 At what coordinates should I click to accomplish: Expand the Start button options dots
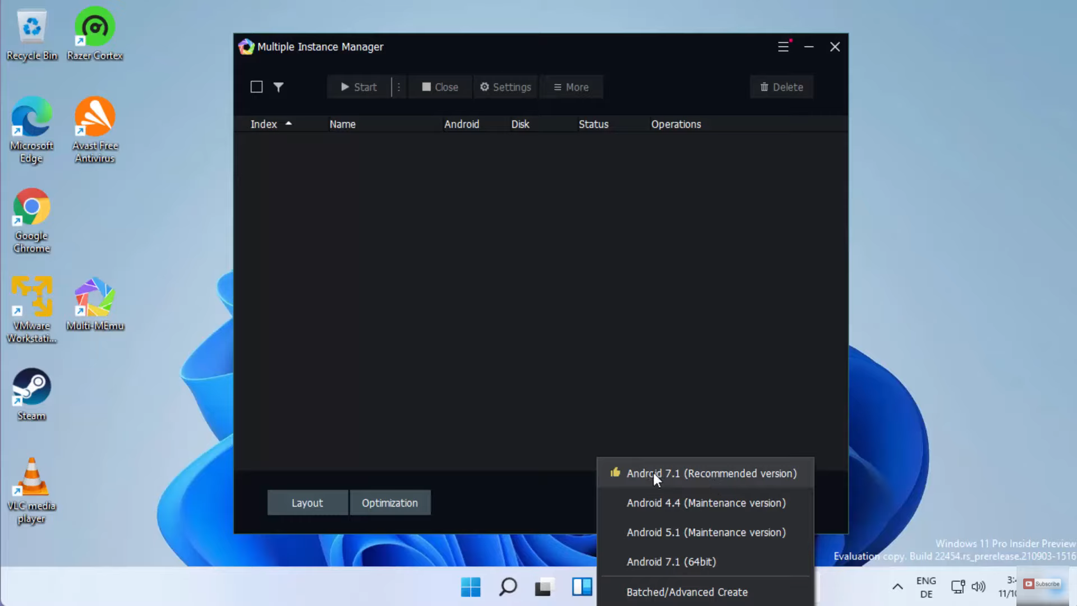tap(399, 87)
